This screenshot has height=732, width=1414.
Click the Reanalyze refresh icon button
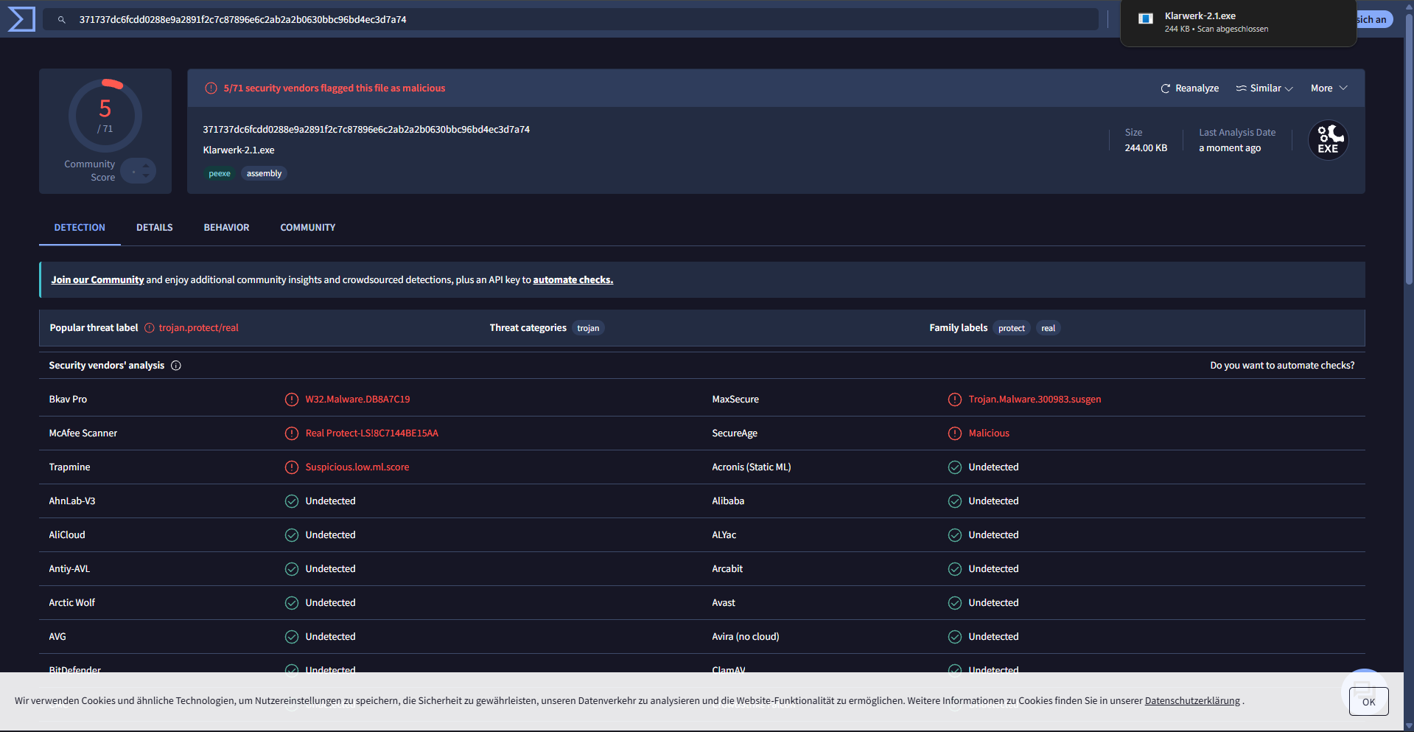(1189, 88)
